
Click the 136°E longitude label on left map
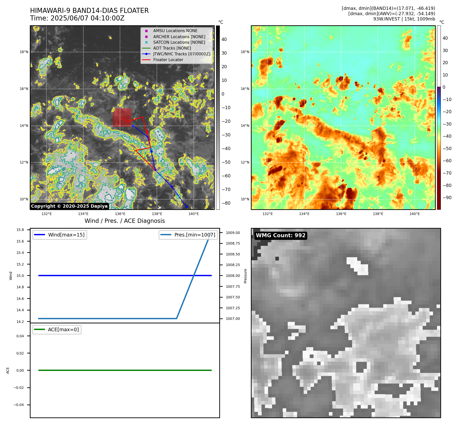click(120, 214)
